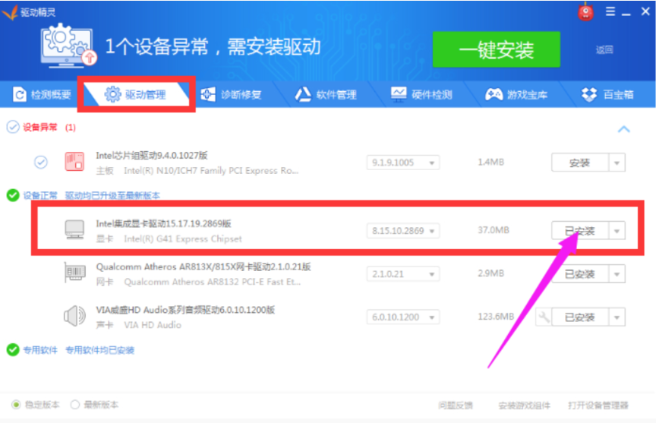The width and height of the screenshot is (656, 423).
Task: Click the VIA HD Audio speaker icon
Action: (74, 317)
